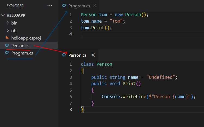This screenshot has height=127, width=204.
Task: Click HELLOAPP project root label
Action: tap(16, 15)
